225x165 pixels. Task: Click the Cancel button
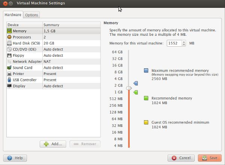pos(181,158)
